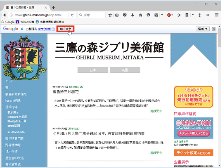
Task: Open the 日時指定の予約制 Lawson ticket banner
Action: pyautogui.click(x=194, y=128)
